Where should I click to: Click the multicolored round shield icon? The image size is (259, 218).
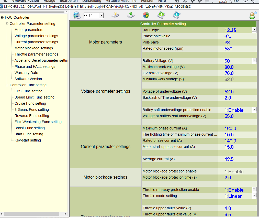(146, 15)
